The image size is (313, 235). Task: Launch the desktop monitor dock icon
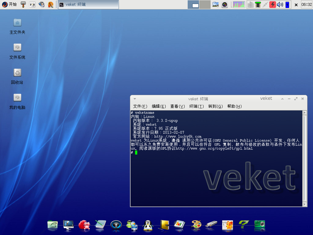pyautogui.click(x=68, y=225)
